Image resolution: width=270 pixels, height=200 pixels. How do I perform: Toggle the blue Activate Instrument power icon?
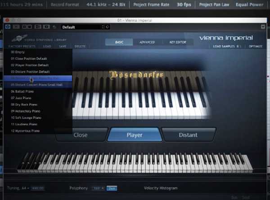(8, 27)
